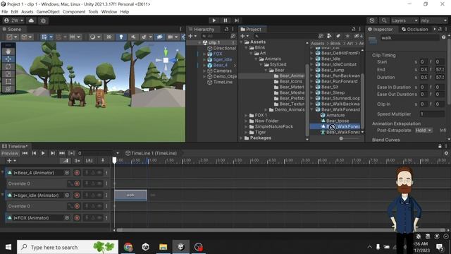Collapse Bear_WalkForward asset in Project
451x254 pixels.
312,109
